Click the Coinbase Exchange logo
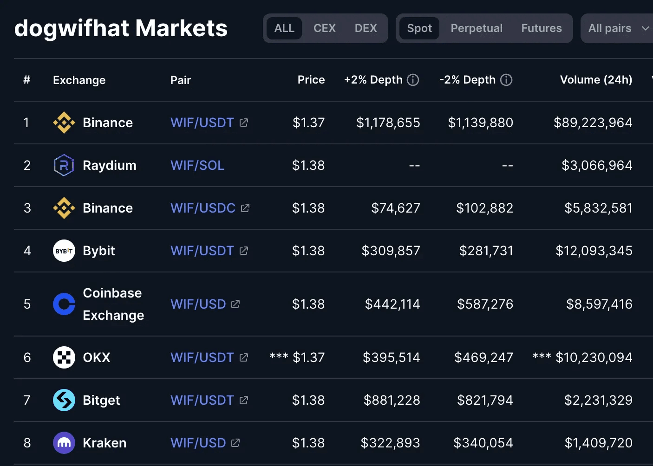Image resolution: width=653 pixels, height=466 pixels. (64, 304)
